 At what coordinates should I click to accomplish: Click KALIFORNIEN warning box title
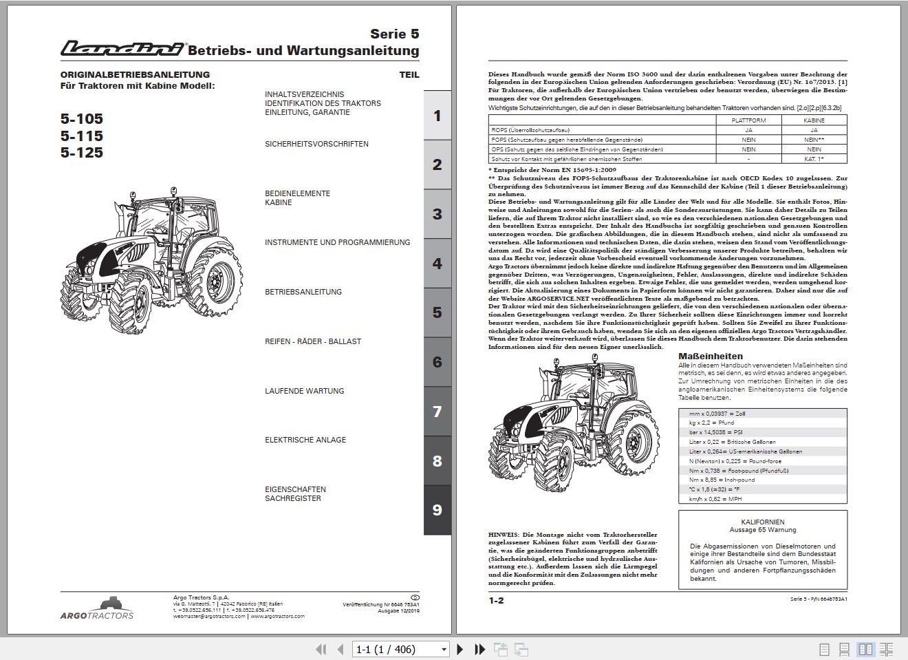coord(763,522)
